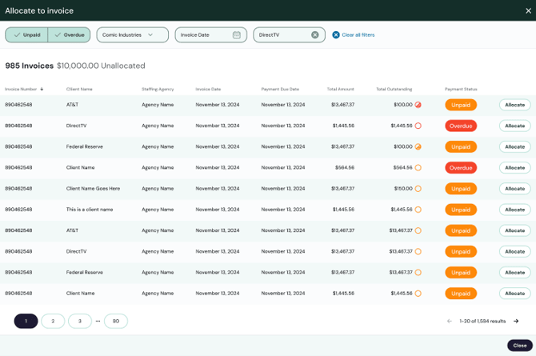Click status circle next to $150.00 outstanding
Viewport: 536px width, 356px height.
418,189
